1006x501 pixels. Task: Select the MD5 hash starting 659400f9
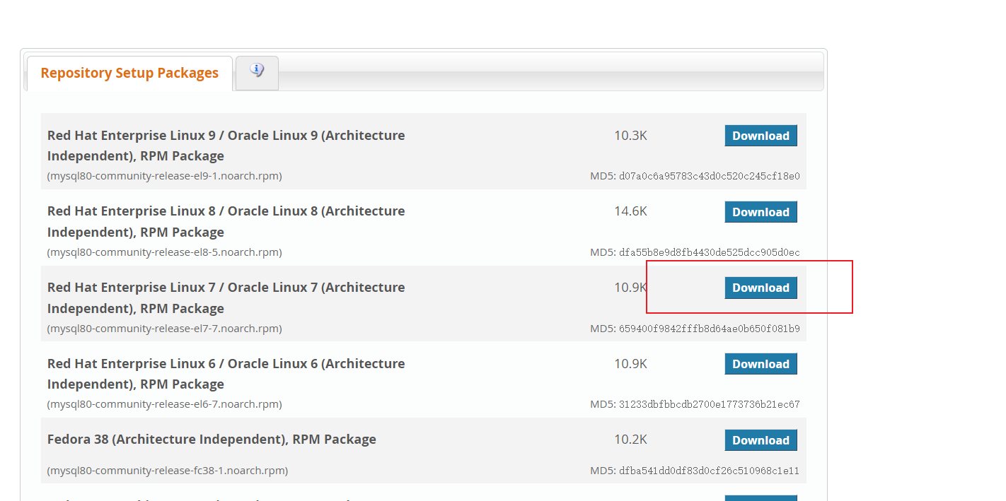click(x=709, y=329)
